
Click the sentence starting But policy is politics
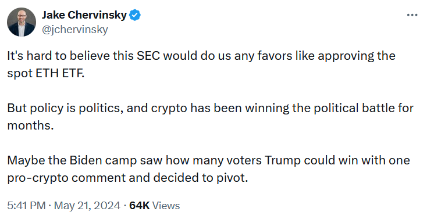tap(210, 116)
